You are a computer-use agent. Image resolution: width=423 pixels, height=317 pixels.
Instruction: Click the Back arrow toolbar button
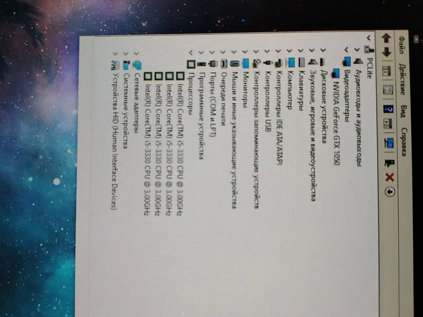click(386, 38)
